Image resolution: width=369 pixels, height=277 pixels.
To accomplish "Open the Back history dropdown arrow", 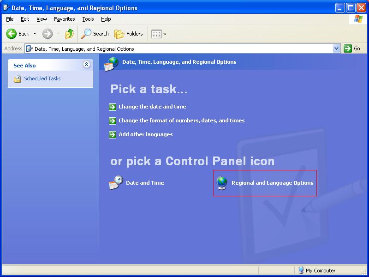I will 35,34.
